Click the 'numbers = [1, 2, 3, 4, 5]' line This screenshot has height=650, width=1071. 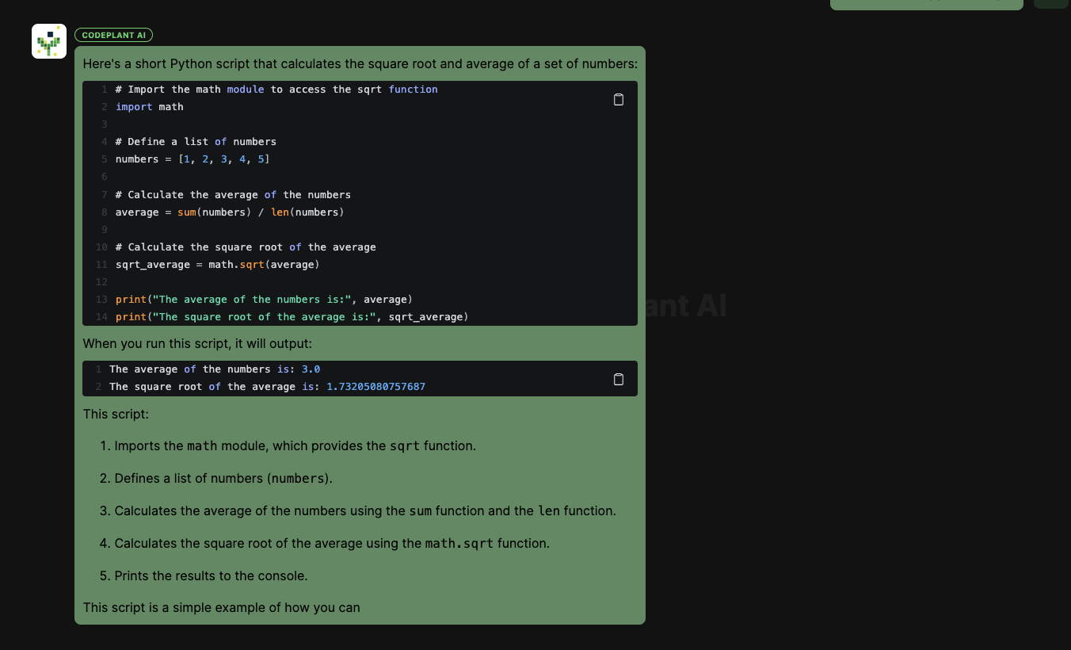tap(192, 159)
